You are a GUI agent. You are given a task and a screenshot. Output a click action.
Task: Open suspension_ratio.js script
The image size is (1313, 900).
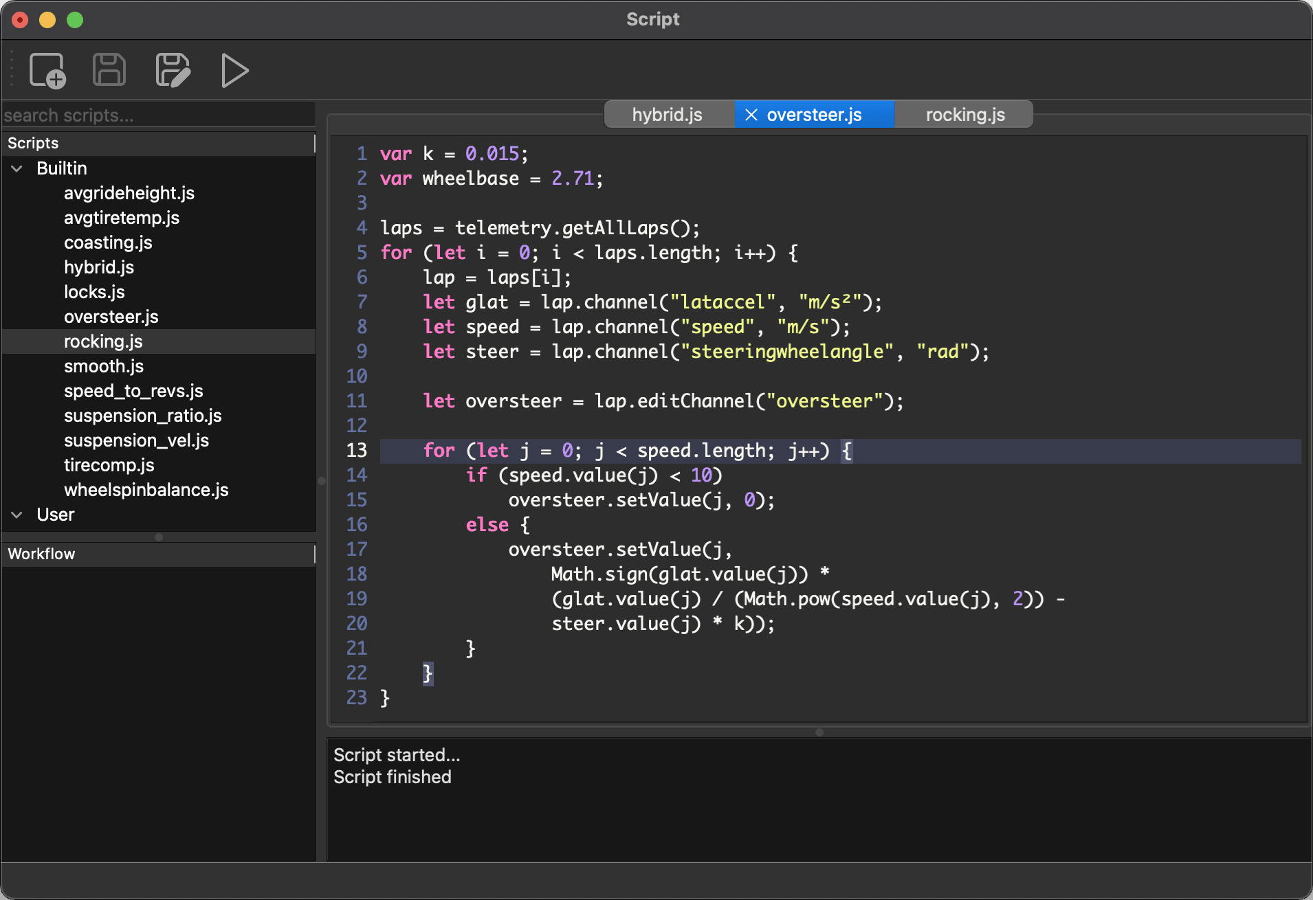[143, 416]
